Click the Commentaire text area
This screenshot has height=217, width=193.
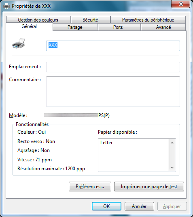click(113, 91)
